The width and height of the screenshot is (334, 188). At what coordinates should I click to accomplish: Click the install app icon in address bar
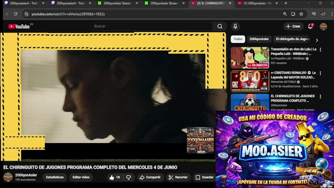[x=293, y=14]
